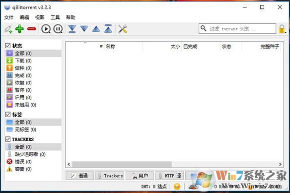
Task: Select 做种 (0) status filter
Action: click(33, 68)
